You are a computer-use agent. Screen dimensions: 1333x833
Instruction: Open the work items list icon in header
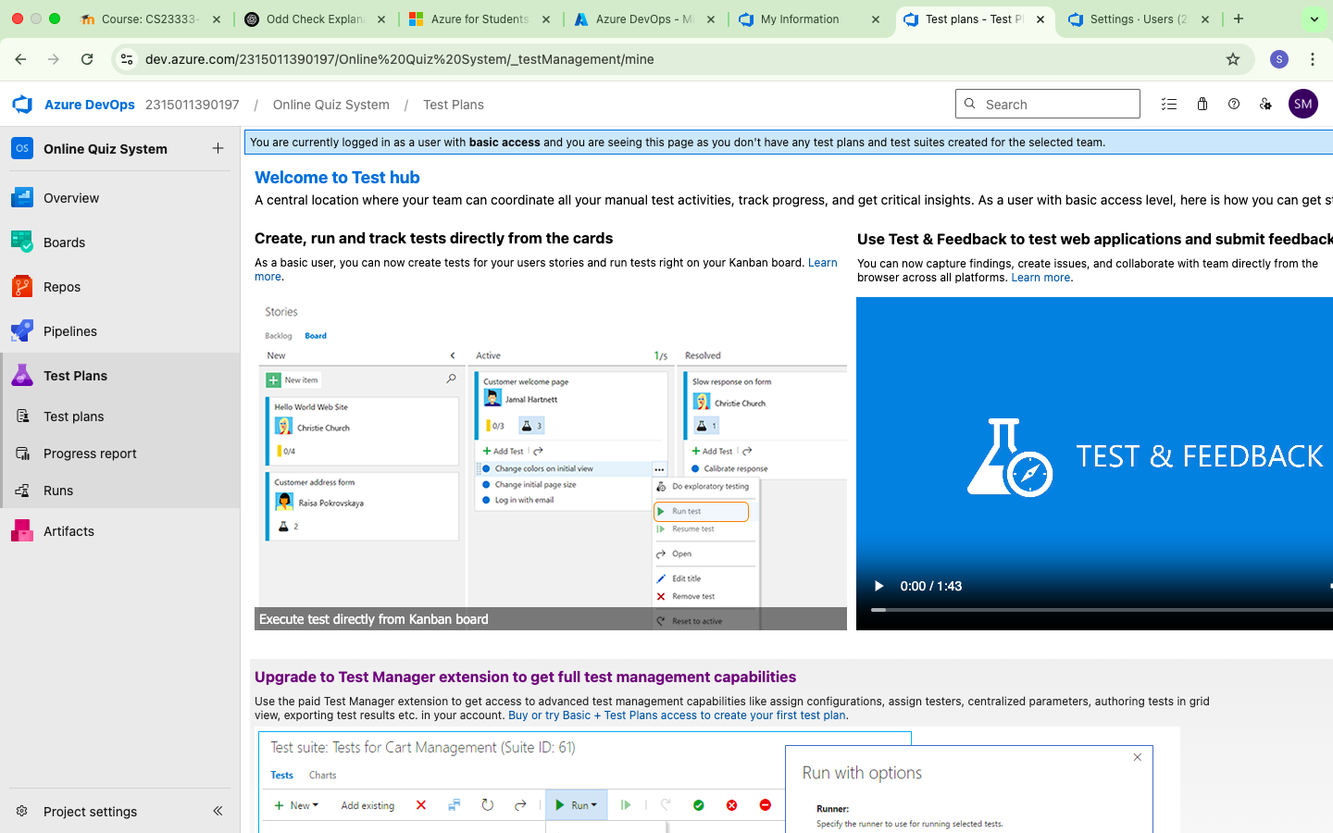[1169, 104]
